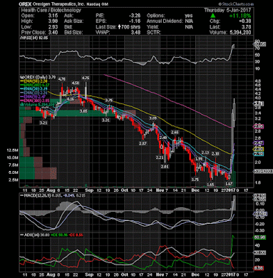This screenshot has height=278, width=273.
Task: Click the P/E value -3.26
Action: (x=135, y=16)
